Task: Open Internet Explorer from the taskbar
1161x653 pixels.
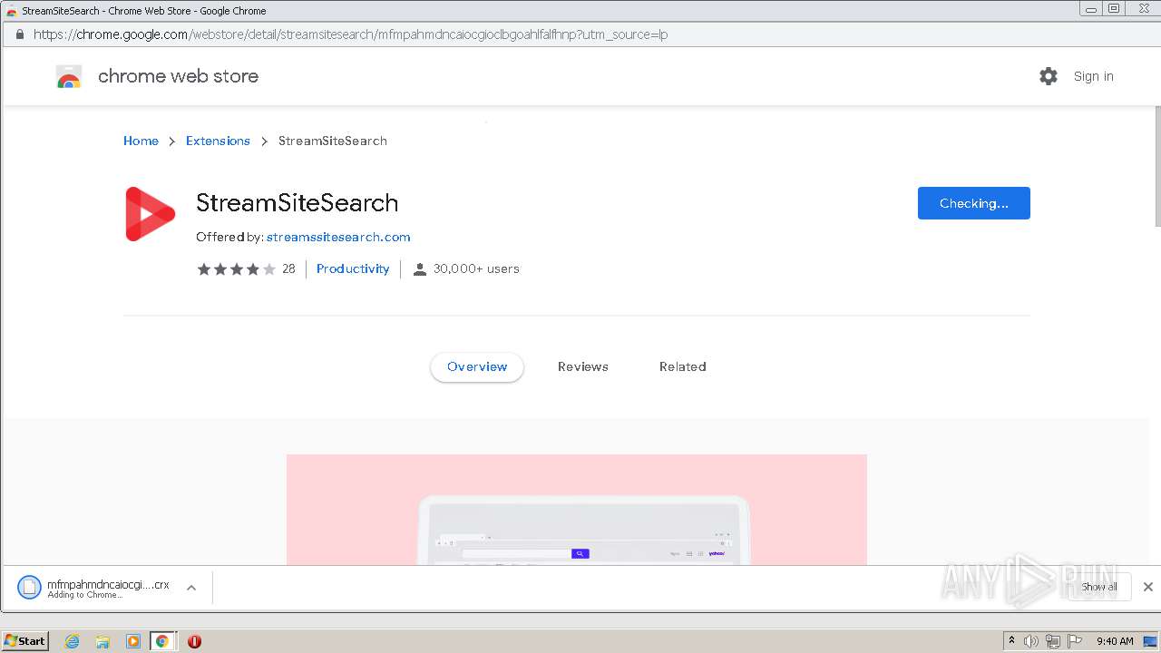Action: [72, 641]
